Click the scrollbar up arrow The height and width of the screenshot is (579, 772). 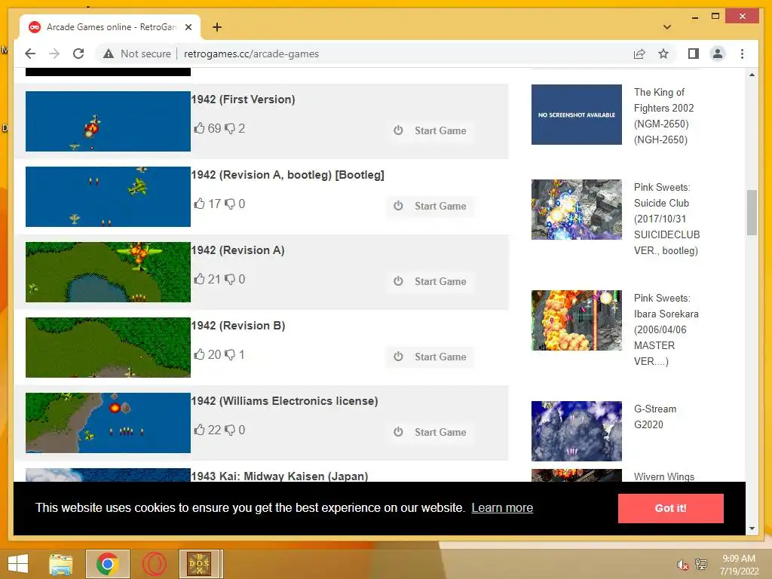[752, 75]
